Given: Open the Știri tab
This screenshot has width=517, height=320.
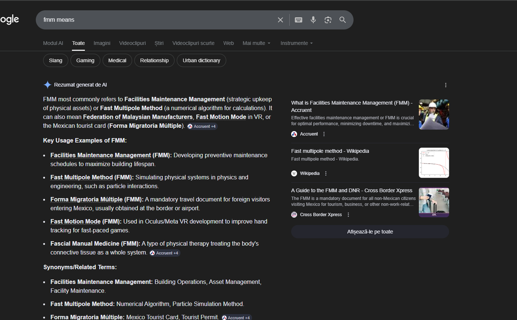Looking at the screenshot, I should 159,43.
